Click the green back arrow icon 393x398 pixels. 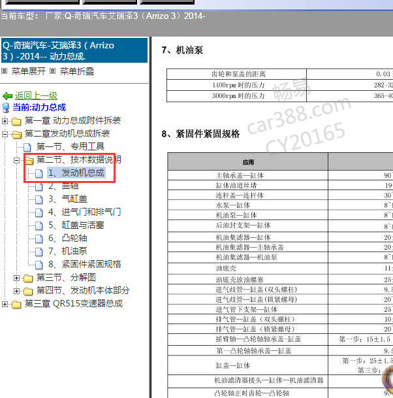pos(7,96)
